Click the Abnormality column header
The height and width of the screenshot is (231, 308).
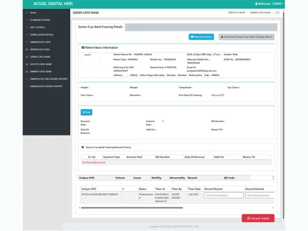pyautogui.click(x=177, y=178)
